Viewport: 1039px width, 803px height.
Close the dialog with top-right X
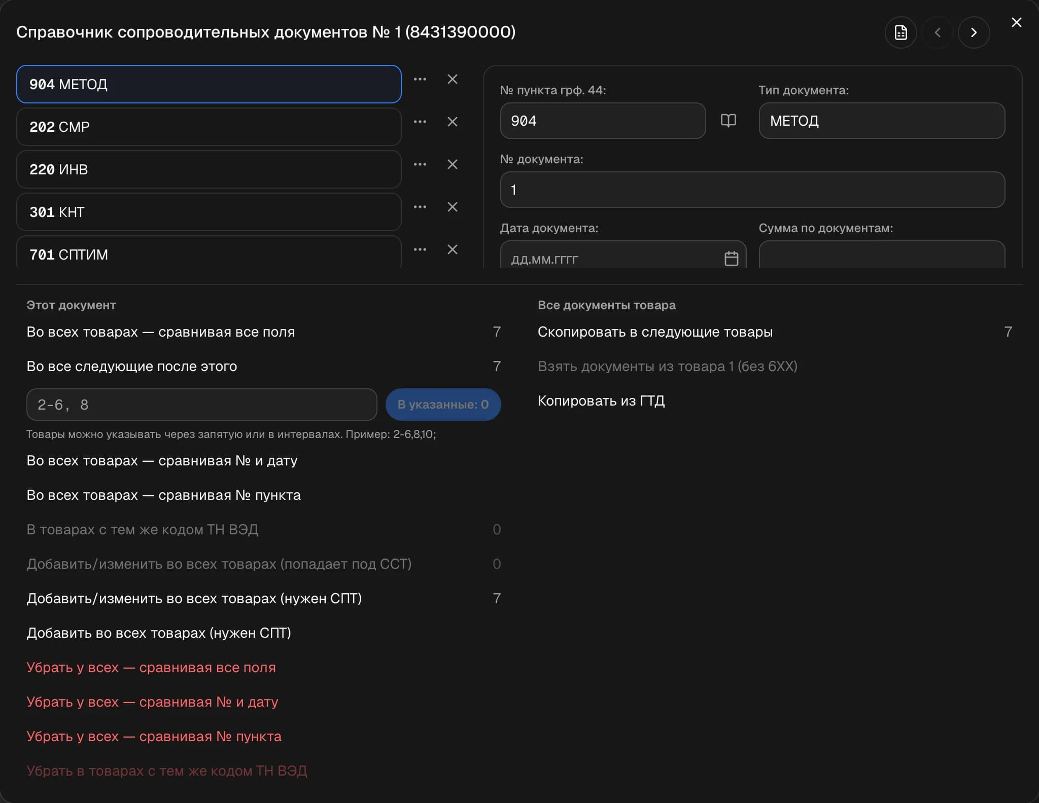[x=1016, y=22]
